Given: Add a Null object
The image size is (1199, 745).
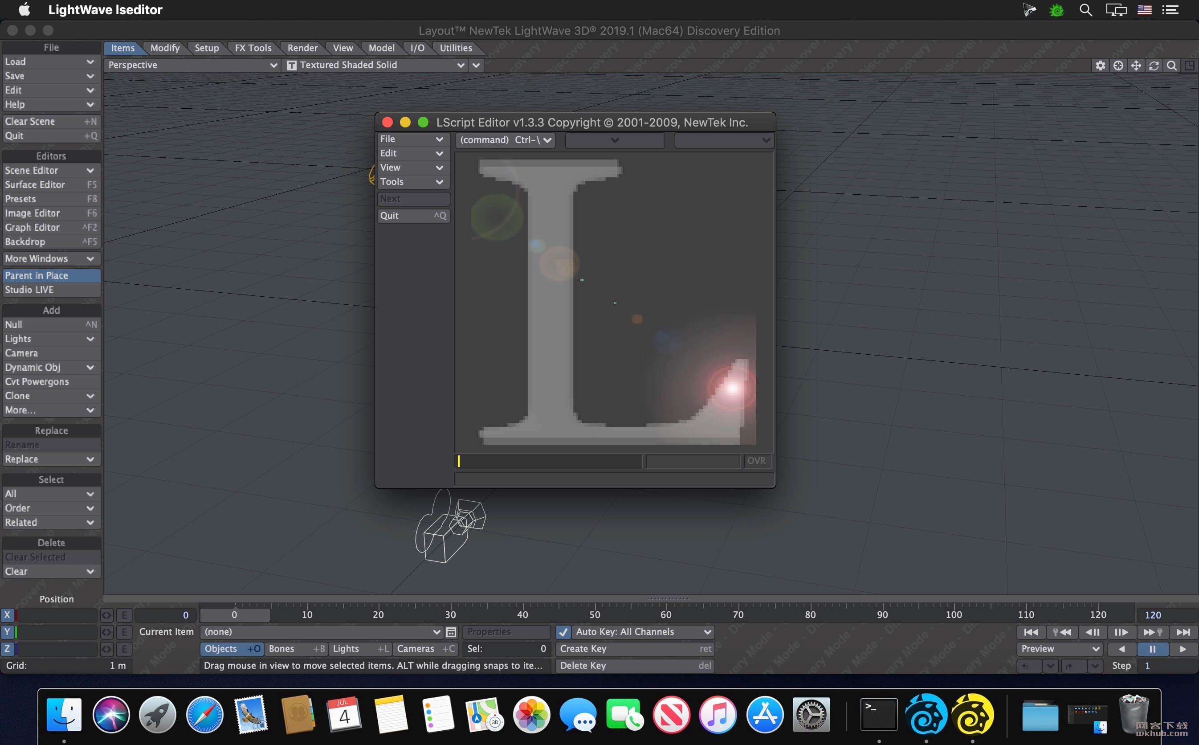Looking at the screenshot, I should [x=51, y=325].
